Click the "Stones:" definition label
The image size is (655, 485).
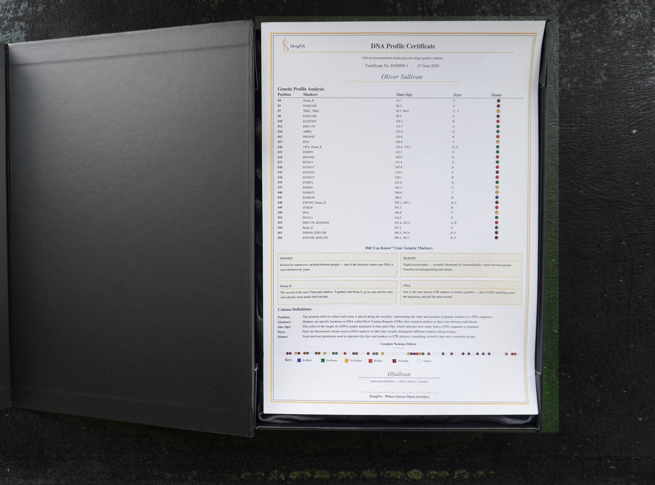click(283, 336)
